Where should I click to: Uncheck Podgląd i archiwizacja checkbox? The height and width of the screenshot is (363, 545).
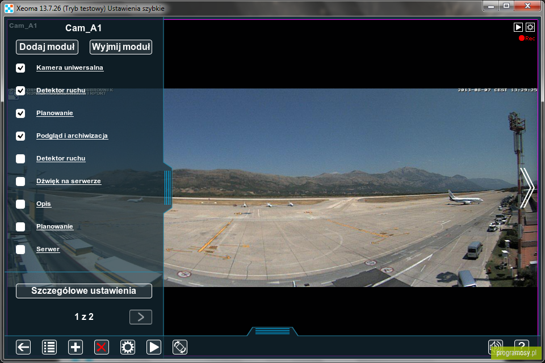(x=20, y=136)
